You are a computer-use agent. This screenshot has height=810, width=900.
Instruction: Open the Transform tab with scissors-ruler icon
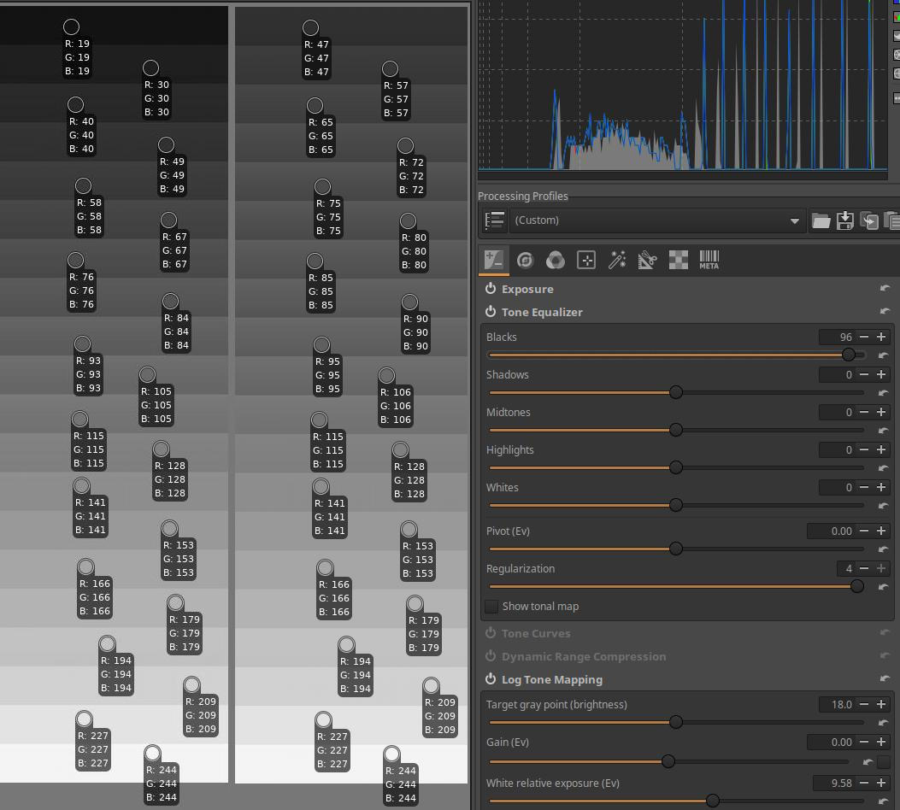click(647, 261)
